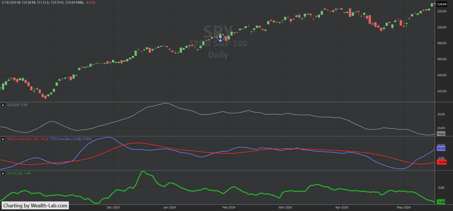Image resolution: width=453 pixels, height=211 pixels.
Task: Click the Dec-2023 date axis label
Action: [113, 207]
